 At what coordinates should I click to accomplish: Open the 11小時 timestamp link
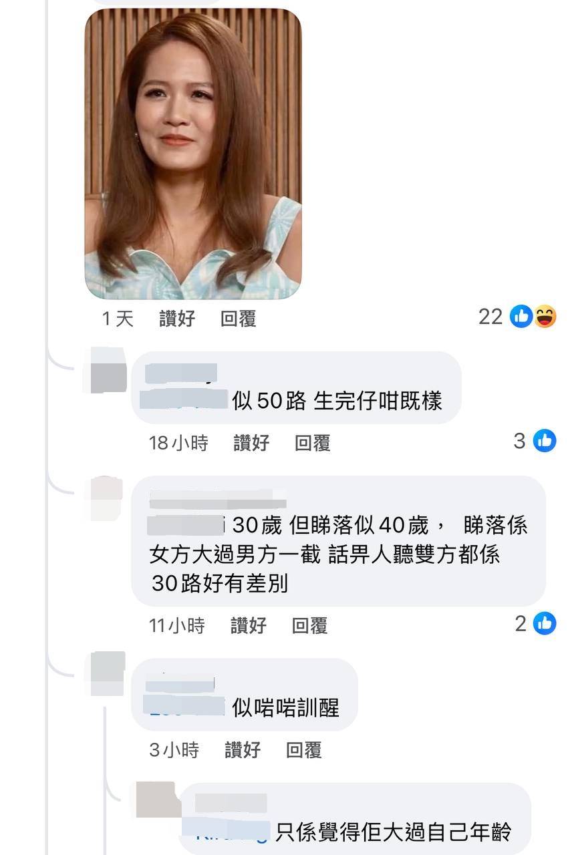(176, 626)
